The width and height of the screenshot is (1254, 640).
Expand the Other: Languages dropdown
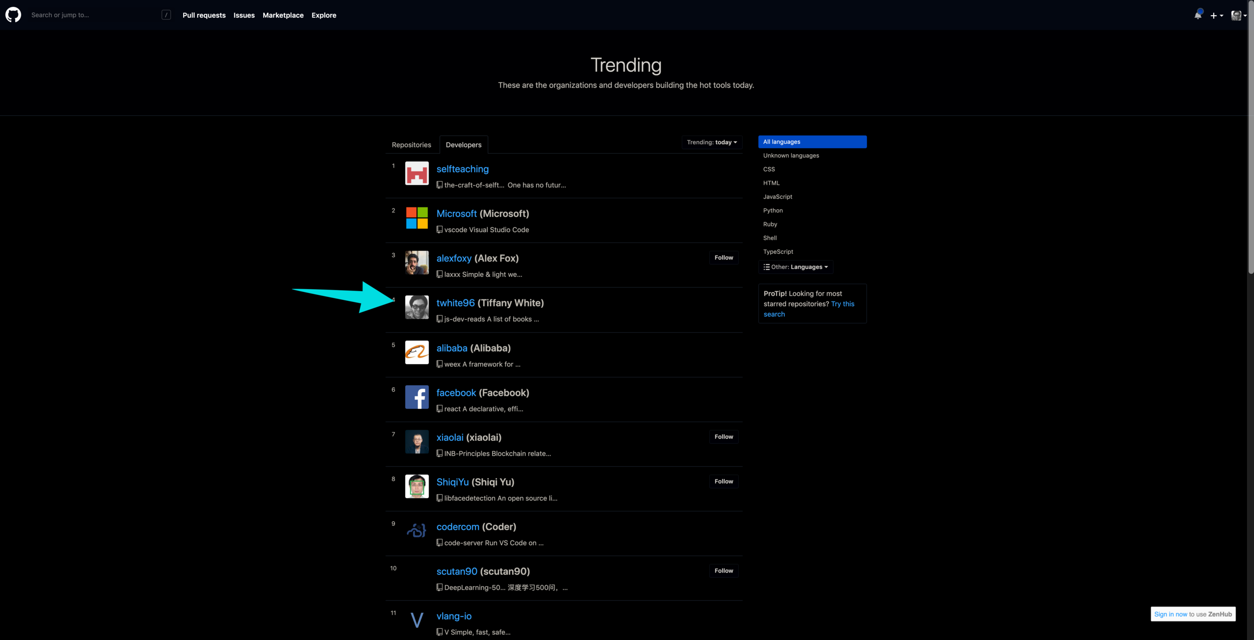tap(796, 267)
